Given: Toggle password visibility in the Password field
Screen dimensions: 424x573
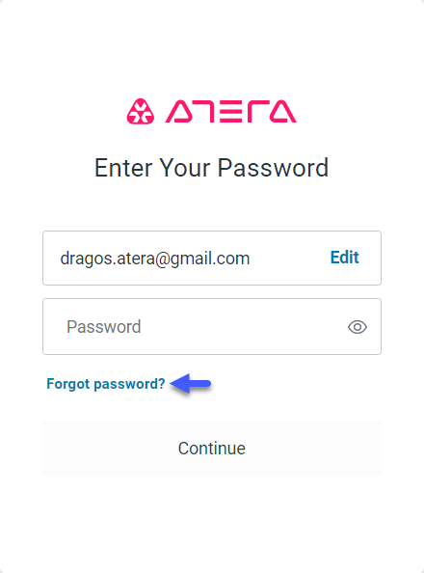Looking at the screenshot, I should 358,327.
